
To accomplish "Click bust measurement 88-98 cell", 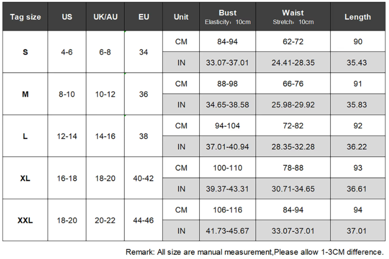I will click(x=227, y=83).
